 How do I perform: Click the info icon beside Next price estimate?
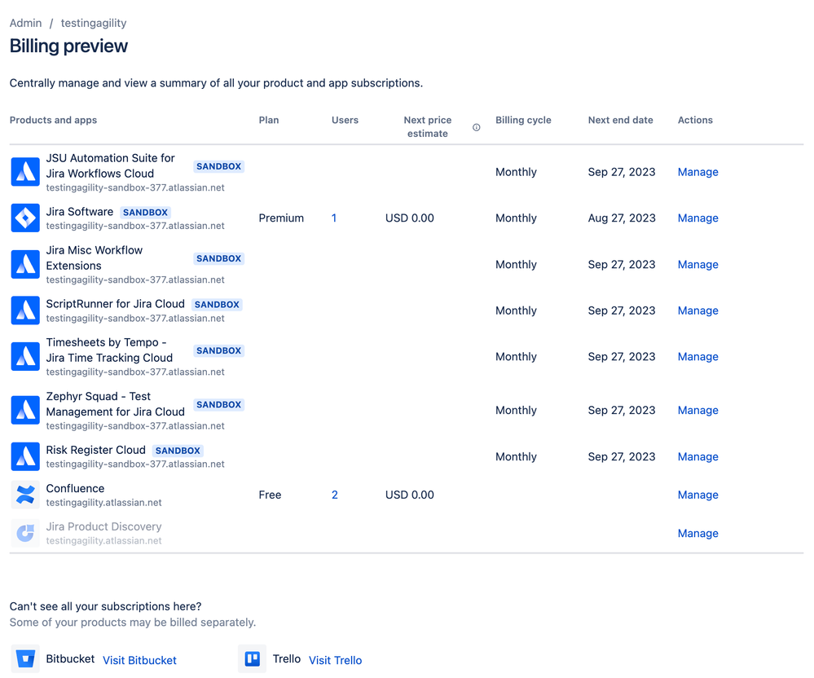[x=477, y=127]
